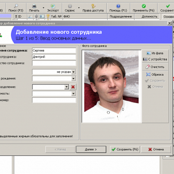The image size is (174, 174).
Task: Click Очистить eraser button
Action: (x=155, y=67)
